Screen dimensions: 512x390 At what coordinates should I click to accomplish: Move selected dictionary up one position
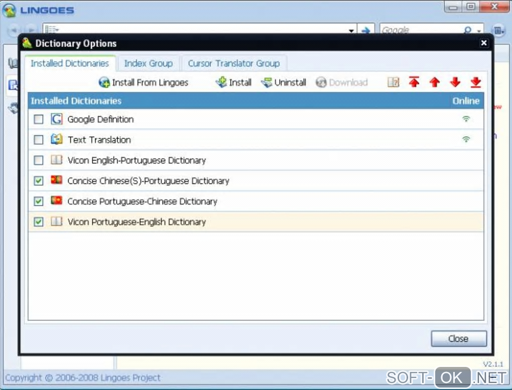435,82
